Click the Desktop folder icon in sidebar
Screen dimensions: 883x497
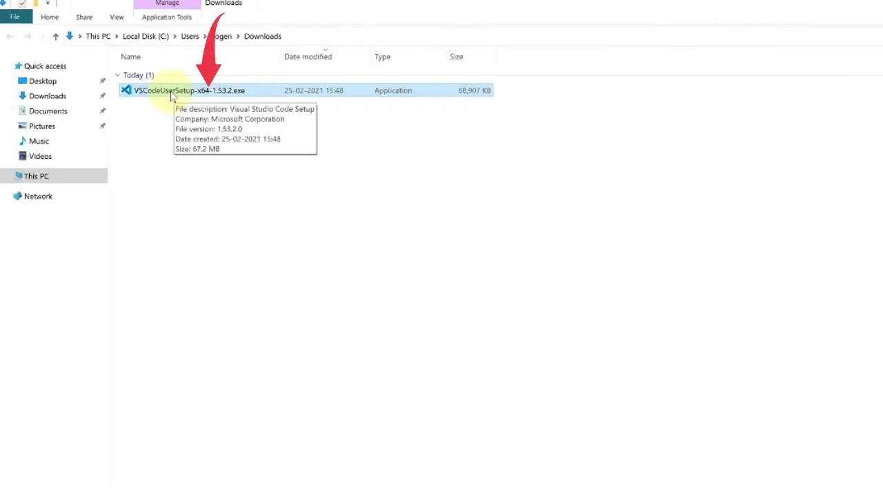point(23,81)
